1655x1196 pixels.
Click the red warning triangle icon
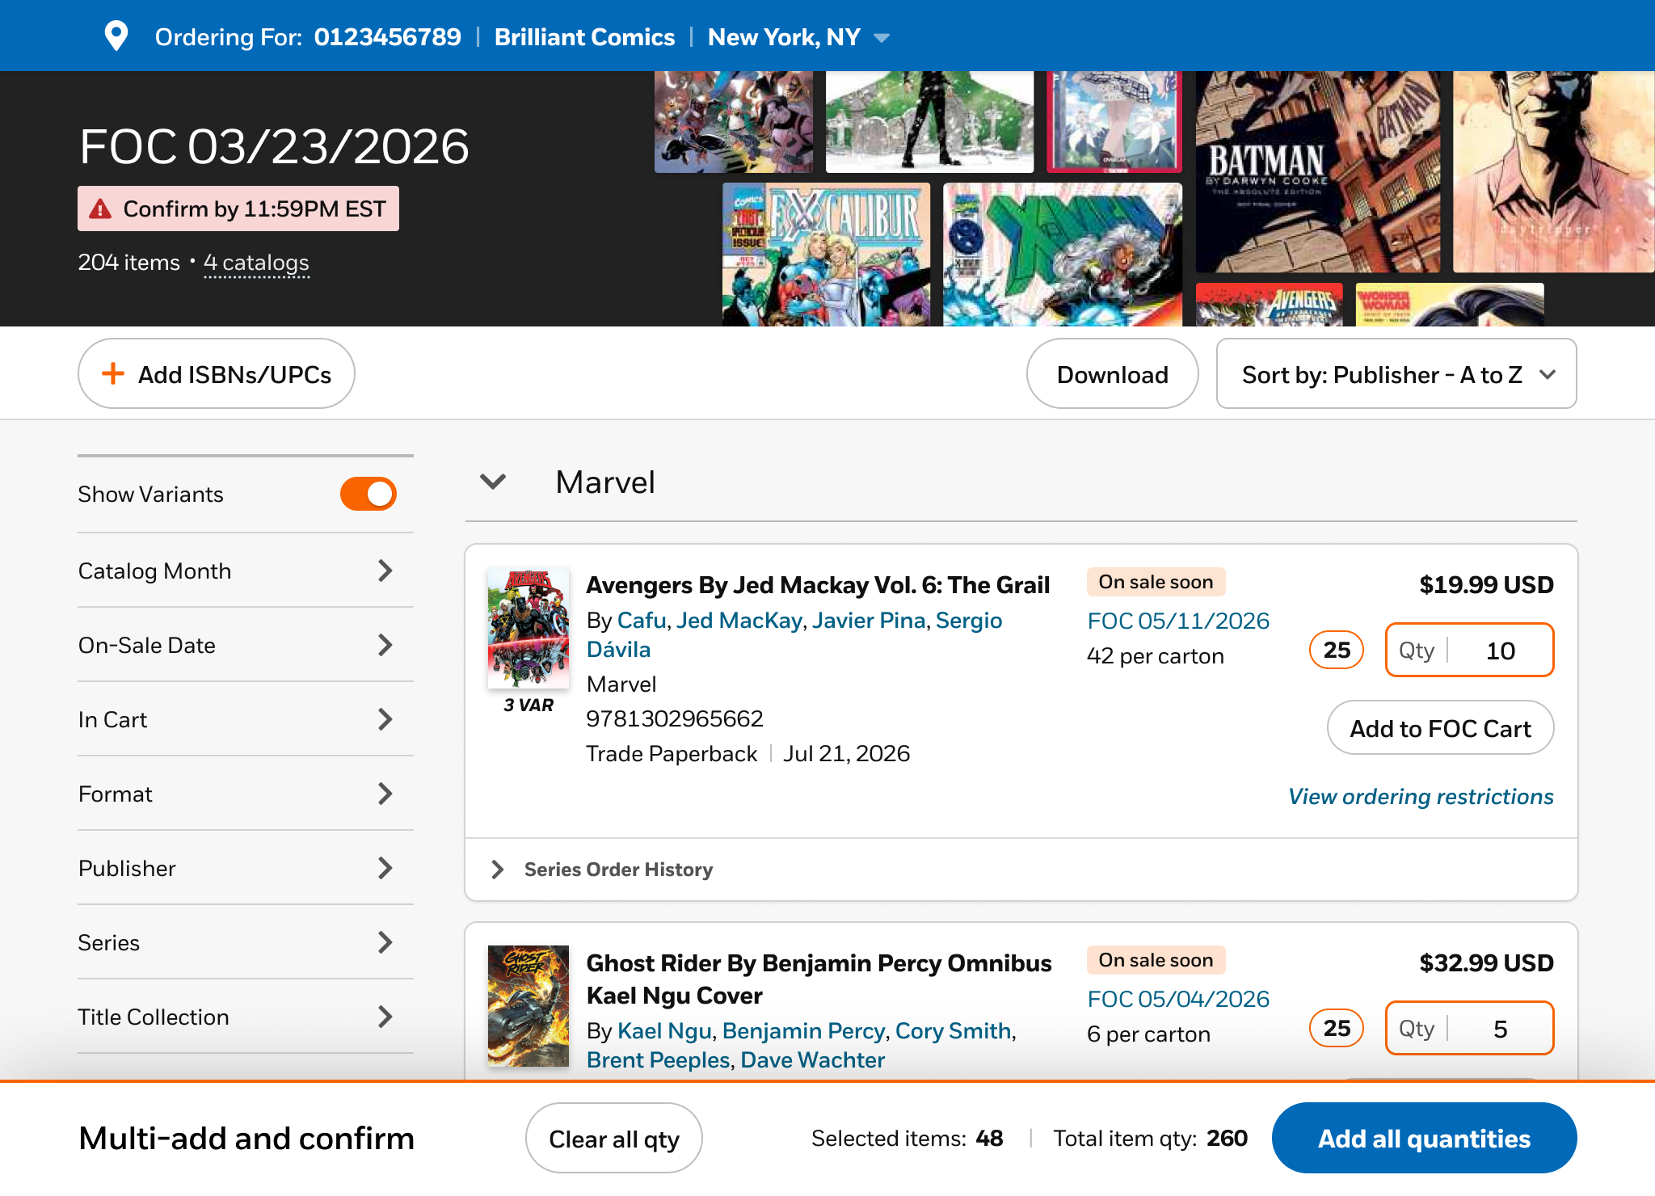[x=100, y=209]
